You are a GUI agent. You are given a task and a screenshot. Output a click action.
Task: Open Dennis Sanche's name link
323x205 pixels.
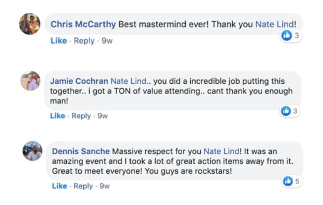81,152
